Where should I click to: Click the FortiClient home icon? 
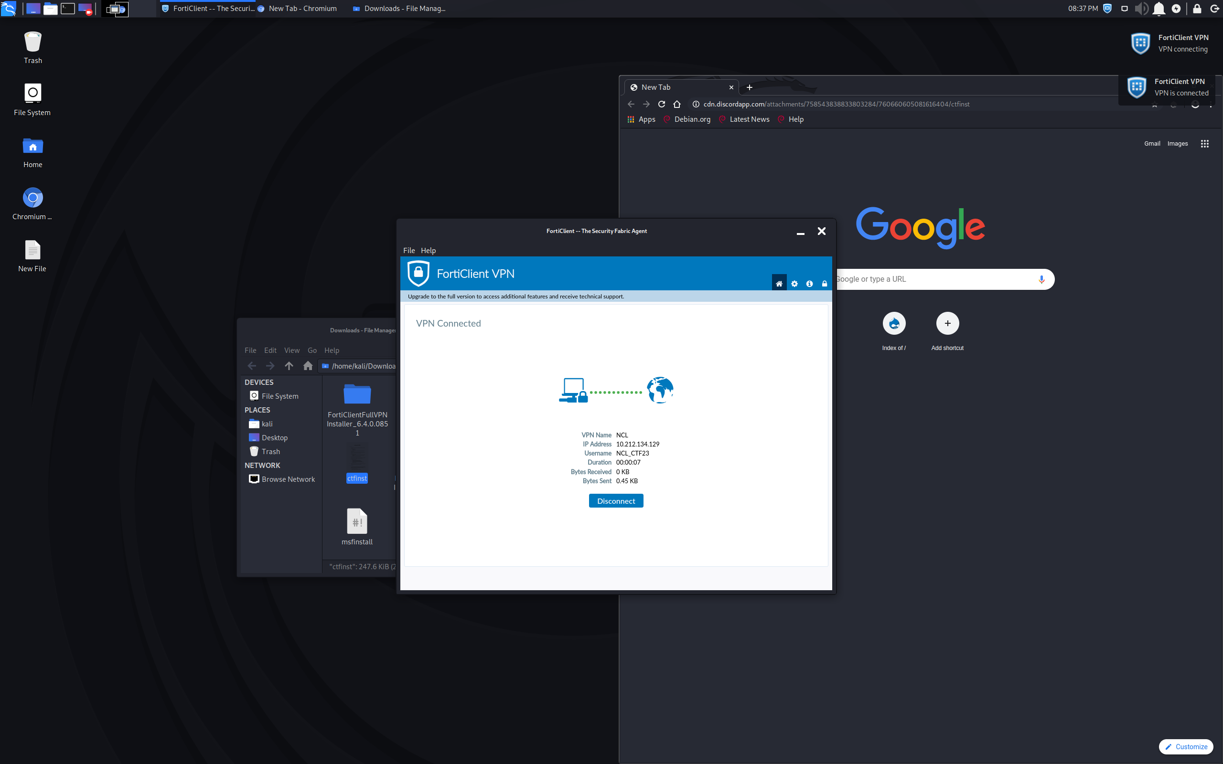pos(779,284)
